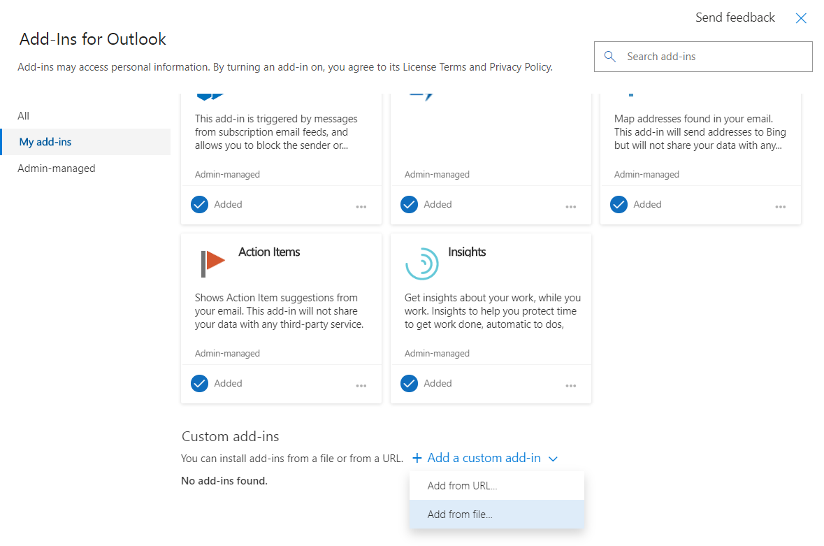Click ellipsis on the subscription feeds add-in card
The height and width of the screenshot is (546, 824).
(361, 206)
